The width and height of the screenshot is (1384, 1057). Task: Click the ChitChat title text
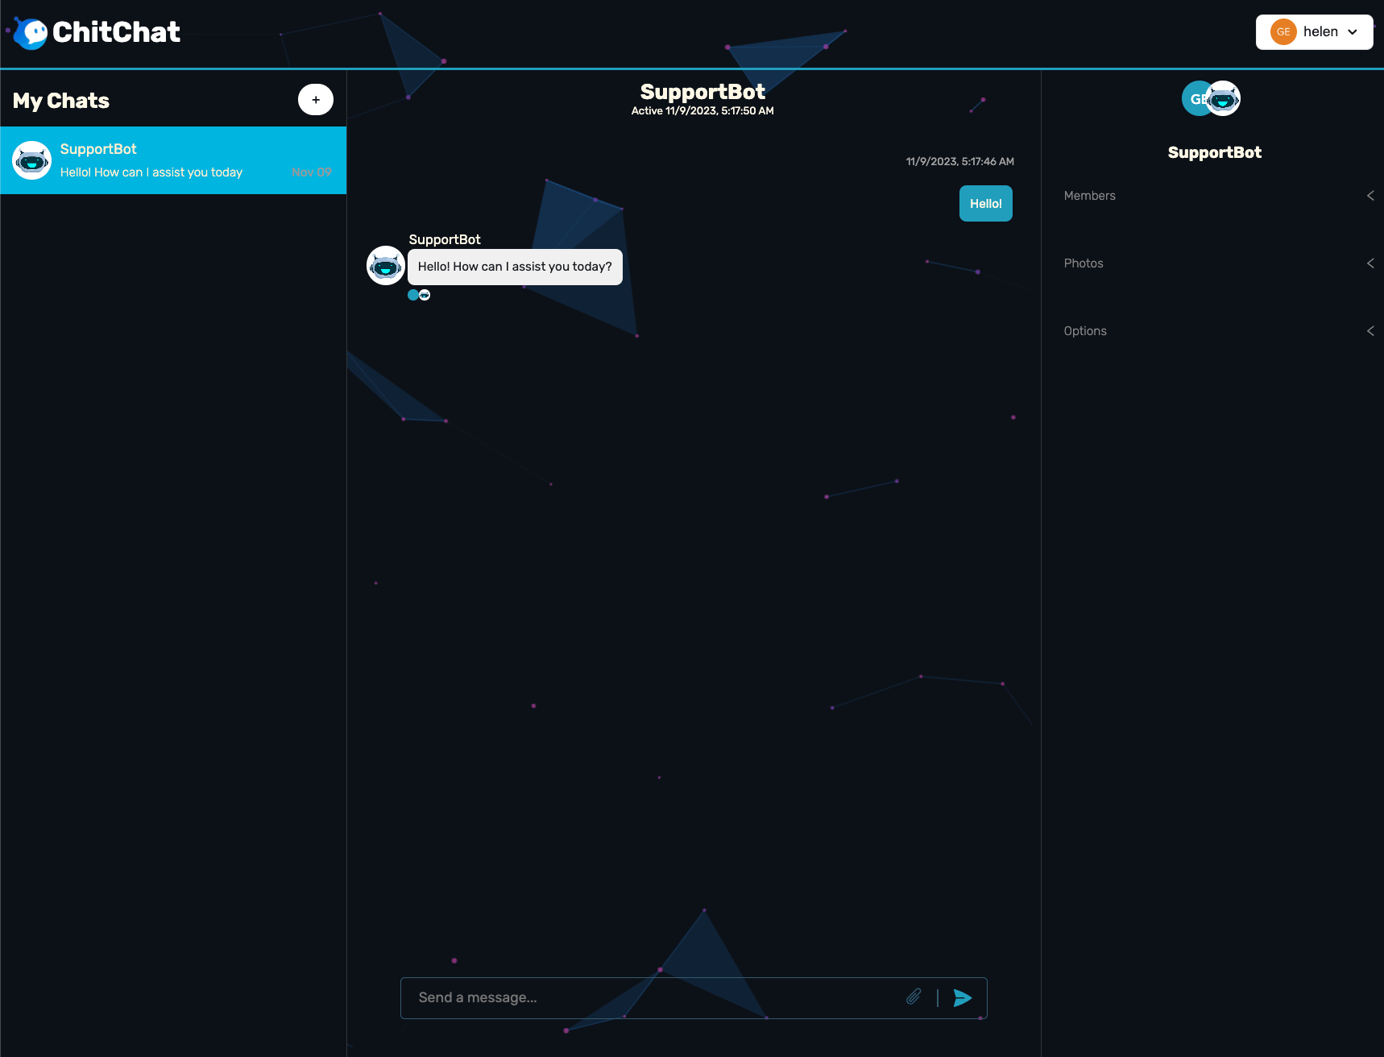(116, 32)
